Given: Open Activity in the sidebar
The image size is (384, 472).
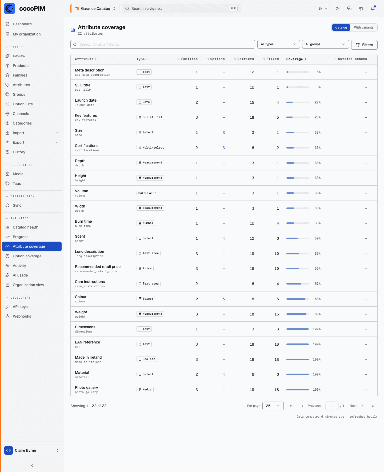Looking at the screenshot, I should (32, 266).
